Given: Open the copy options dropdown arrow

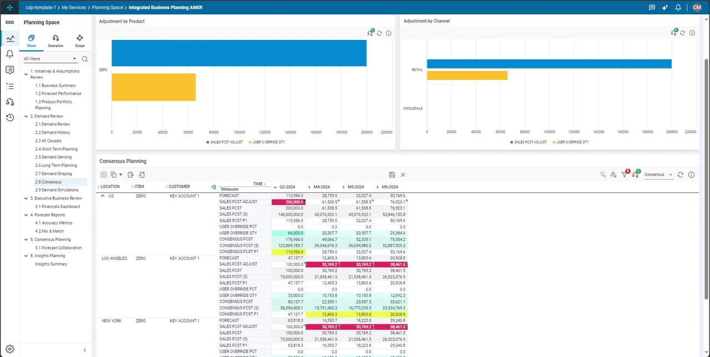Looking at the screenshot, I should coord(120,175).
